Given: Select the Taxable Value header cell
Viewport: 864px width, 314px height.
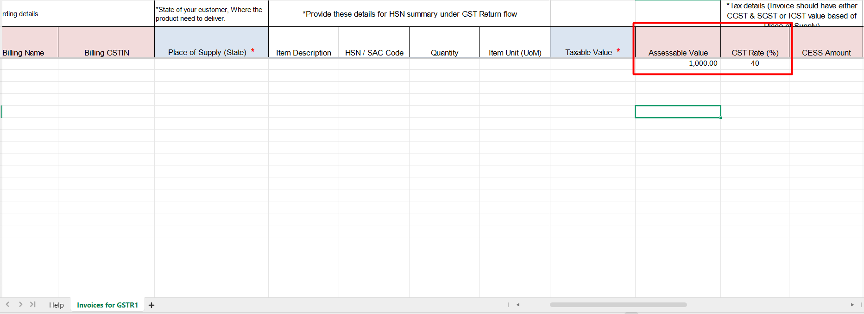Looking at the screenshot, I should [x=592, y=43].
